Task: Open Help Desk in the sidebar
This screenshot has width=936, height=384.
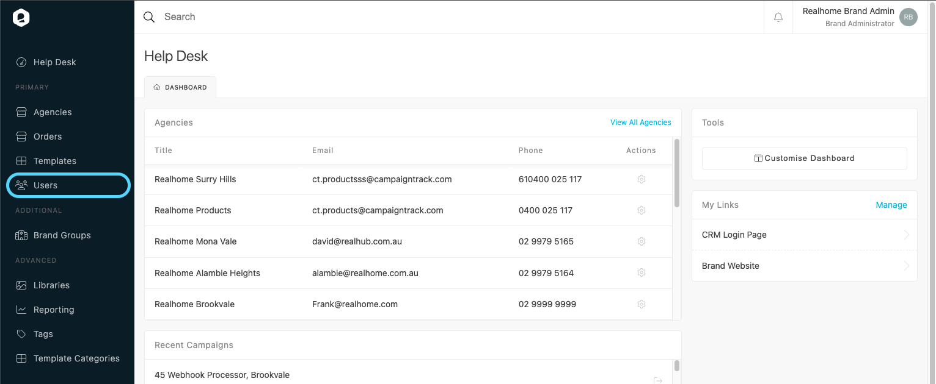Action: [x=55, y=62]
